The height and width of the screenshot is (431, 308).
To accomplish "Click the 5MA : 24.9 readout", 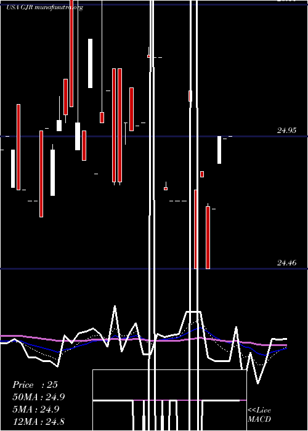I will [x=36, y=409].
